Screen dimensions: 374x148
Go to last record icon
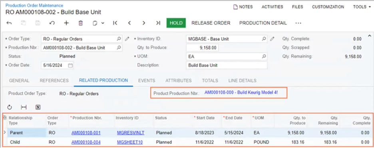coord(158,23)
